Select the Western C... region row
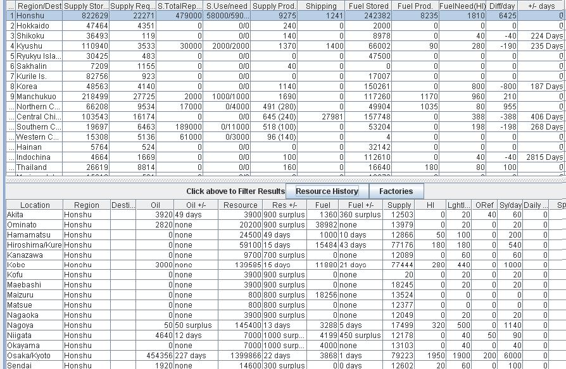 click(285, 136)
